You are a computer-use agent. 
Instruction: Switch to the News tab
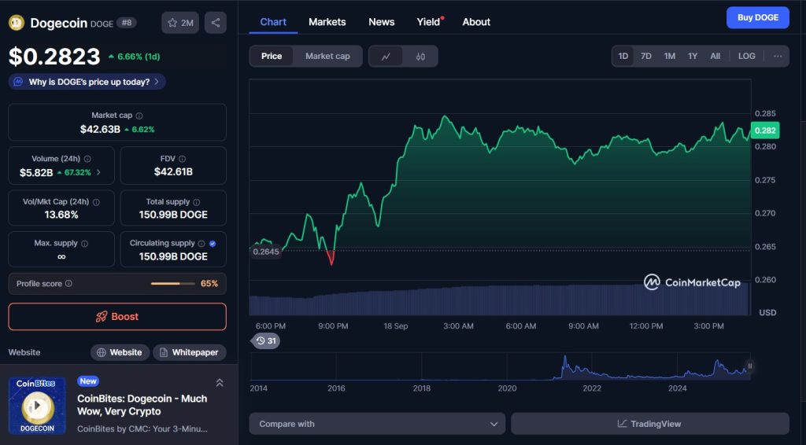(381, 22)
